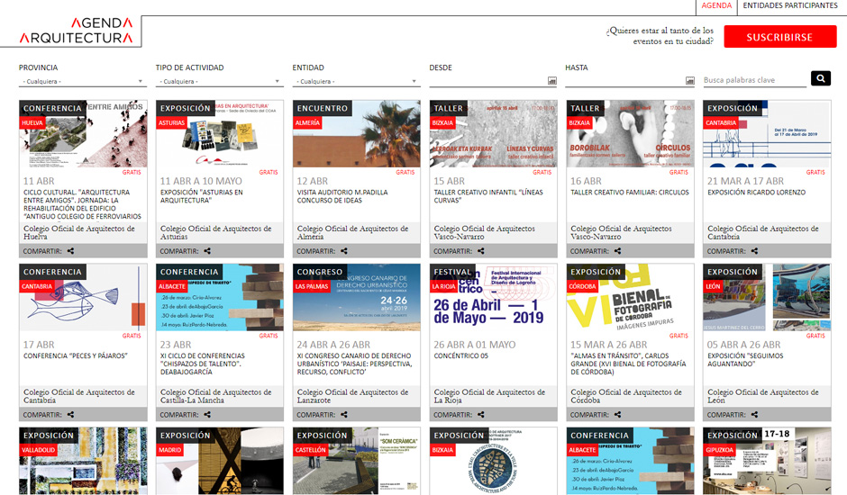Click the Agenda Arquitectura logo
This screenshot has height=495, width=847.
77,31
